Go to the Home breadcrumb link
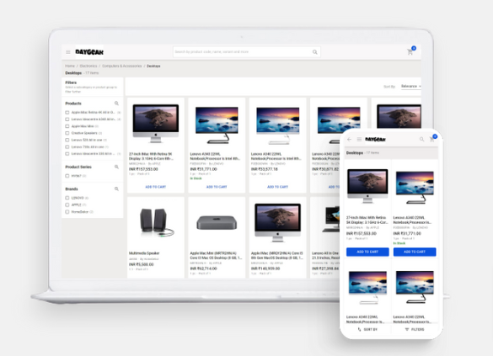 [x=70, y=66]
